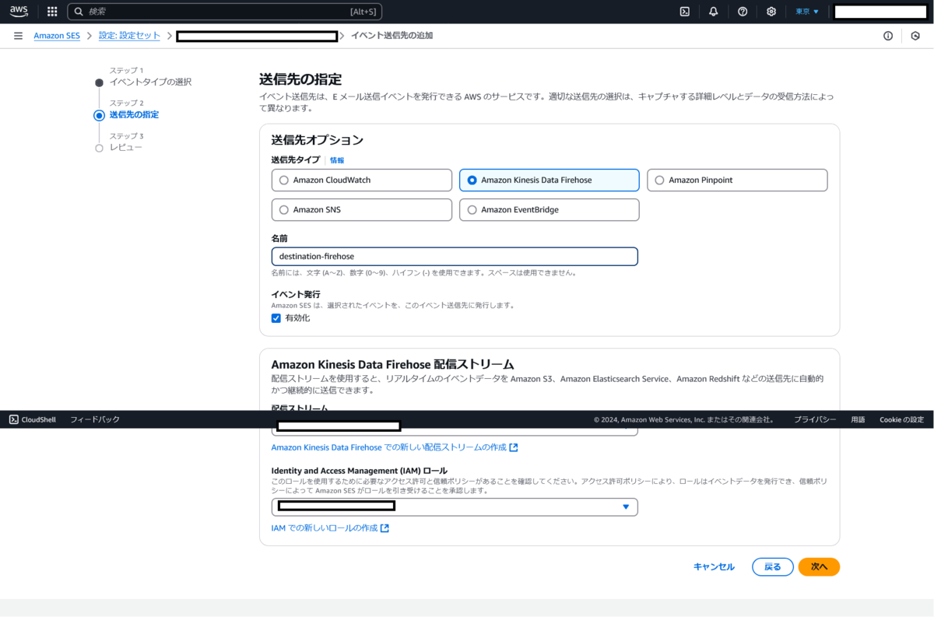Open Cookie の設定 footer link
934x617 pixels.
click(901, 419)
